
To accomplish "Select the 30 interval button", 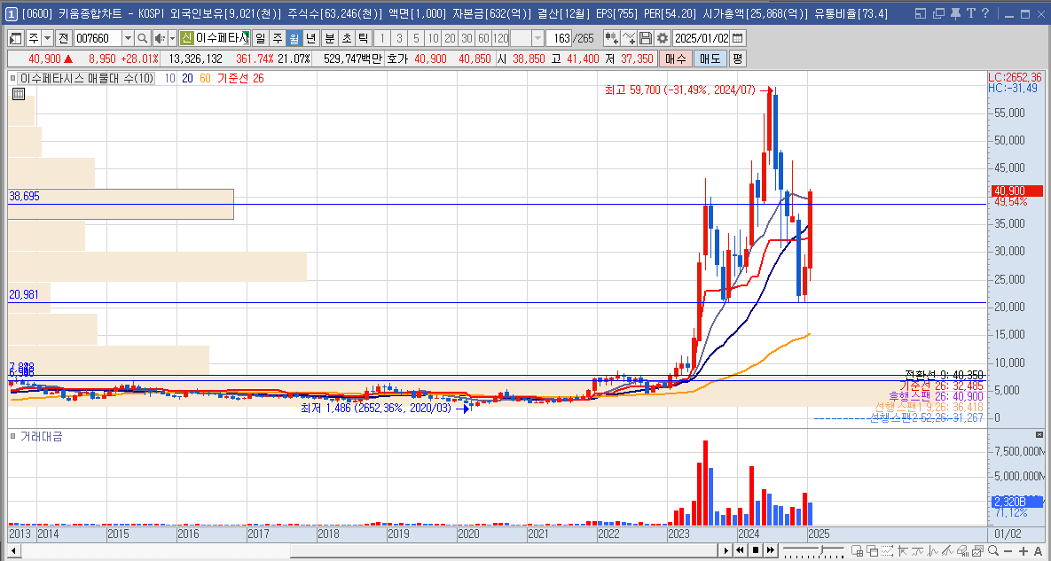I will click(467, 38).
